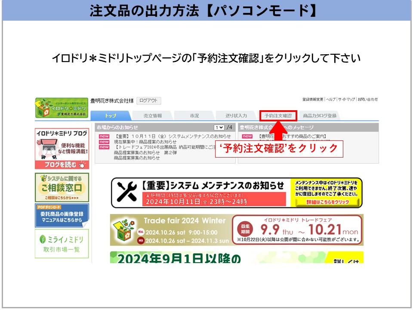The height and width of the screenshot is (310, 413).
Task: Open the ミライノミドリ 取引市場一覧 banner
Action: 62,244
